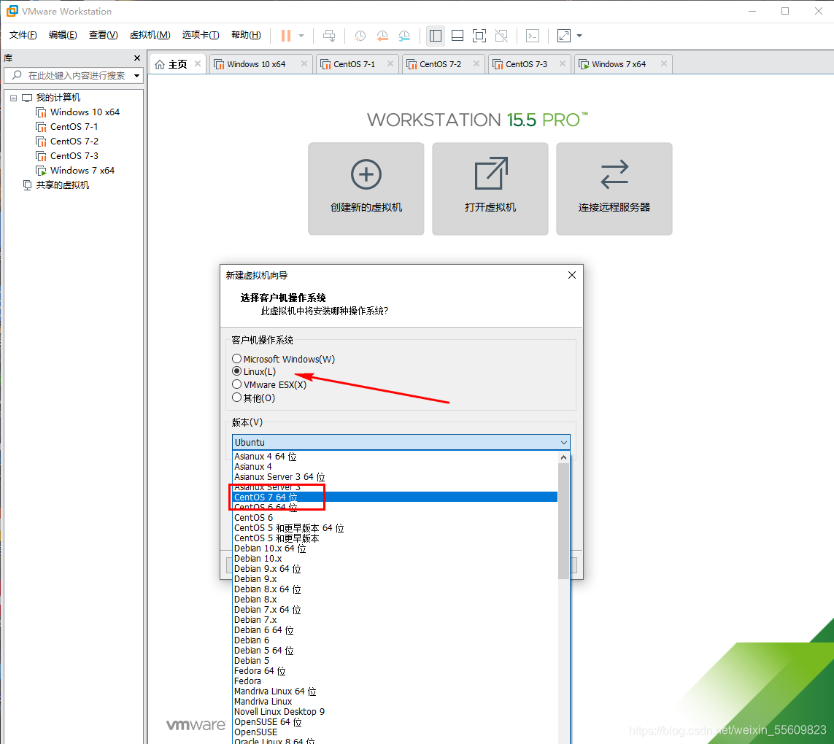Viewport: 834px width, 744px height.
Task: Select the VMware ESX(X) radio button
Action: 236,384
